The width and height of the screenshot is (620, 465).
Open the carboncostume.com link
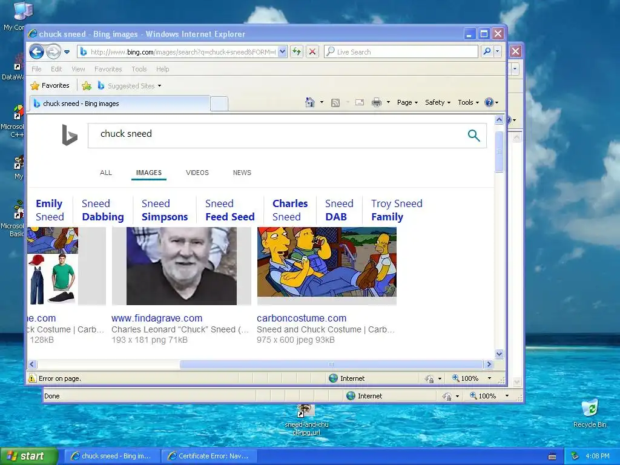pos(302,318)
